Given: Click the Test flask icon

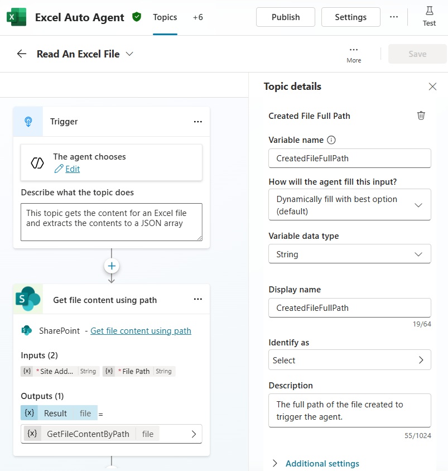Looking at the screenshot, I should click(x=429, y=12).
